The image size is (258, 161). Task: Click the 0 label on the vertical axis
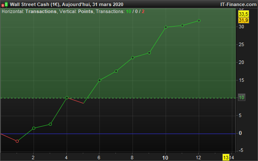pyautogui.click(x=240, y=133)
